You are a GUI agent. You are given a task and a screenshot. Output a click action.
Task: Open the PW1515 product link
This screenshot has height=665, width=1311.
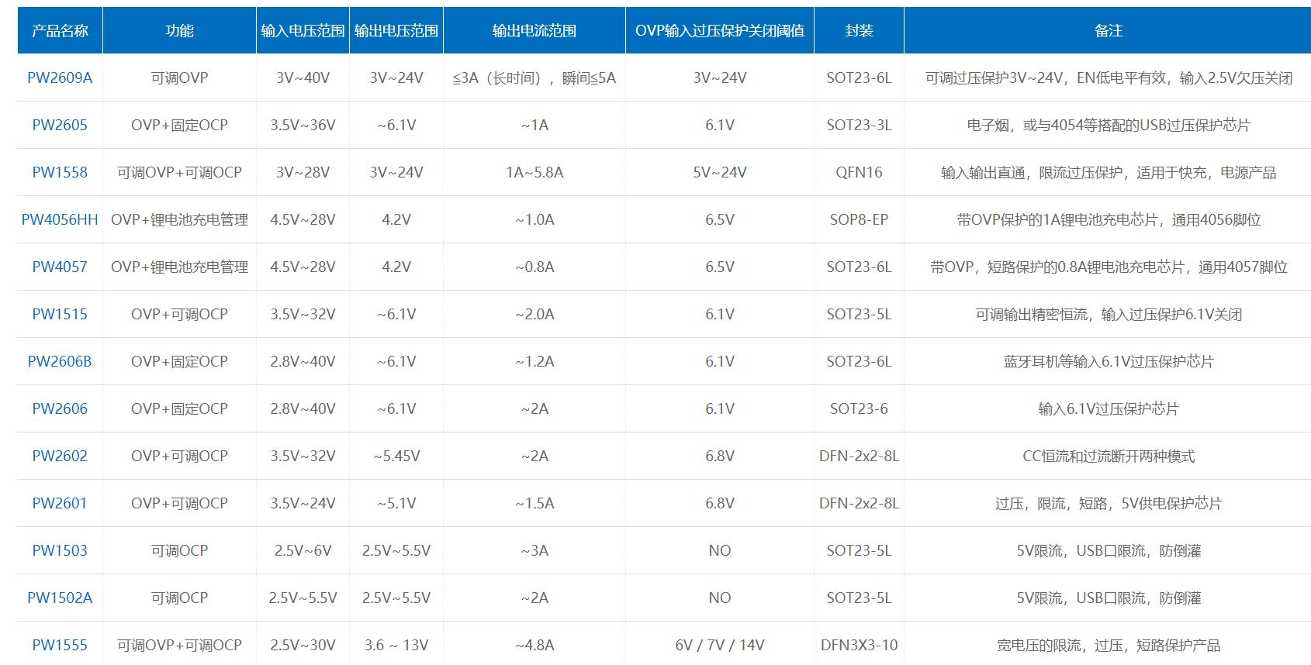click(60, 314)
